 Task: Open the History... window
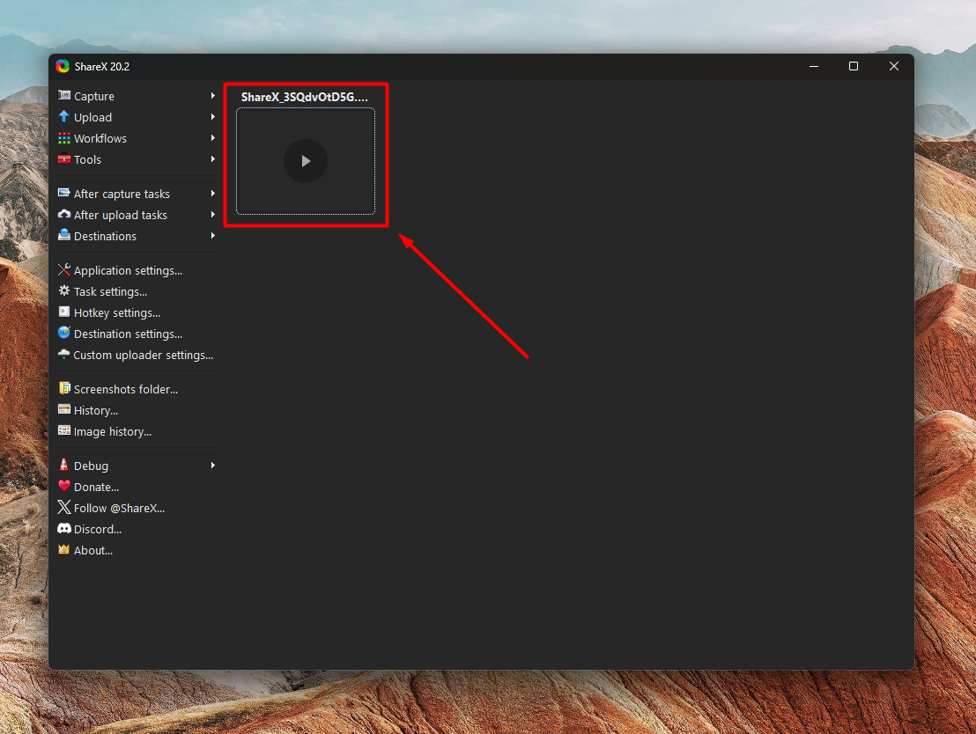[x=137, y=410]
